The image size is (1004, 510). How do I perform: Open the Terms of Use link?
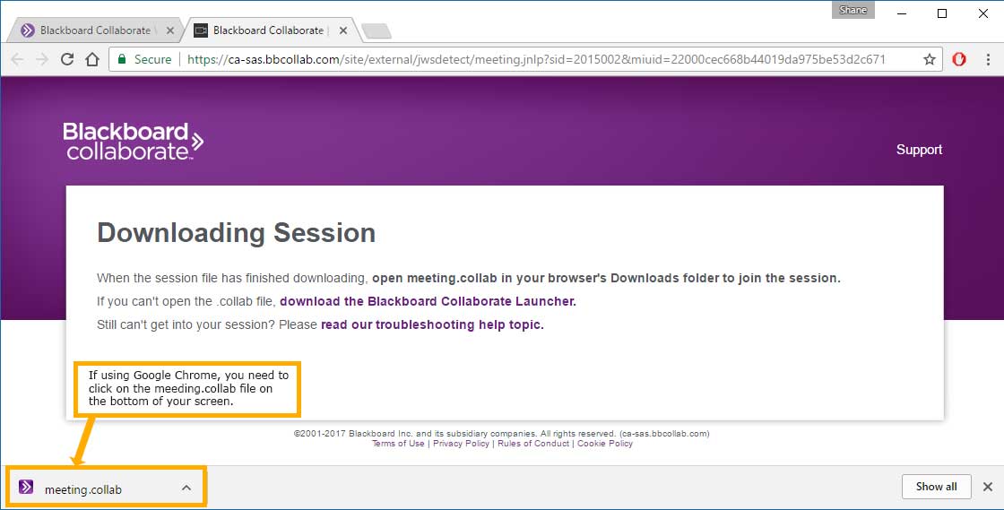(398, 444)
